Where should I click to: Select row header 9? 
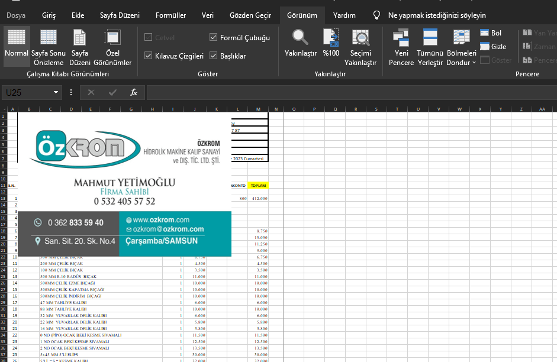[x=3, y=172]
